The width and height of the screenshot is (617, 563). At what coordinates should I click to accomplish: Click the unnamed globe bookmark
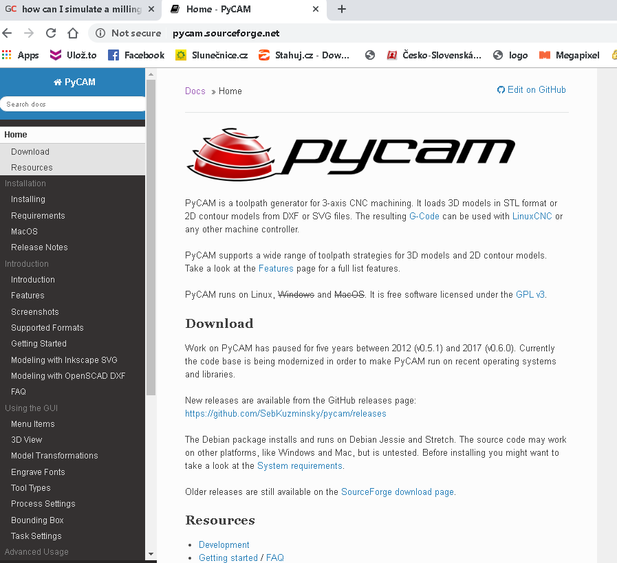(370, 56)
